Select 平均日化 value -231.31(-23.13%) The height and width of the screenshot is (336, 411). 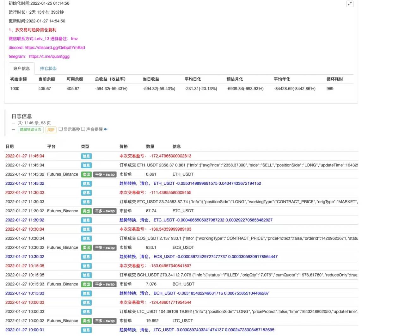click(201, 89)
